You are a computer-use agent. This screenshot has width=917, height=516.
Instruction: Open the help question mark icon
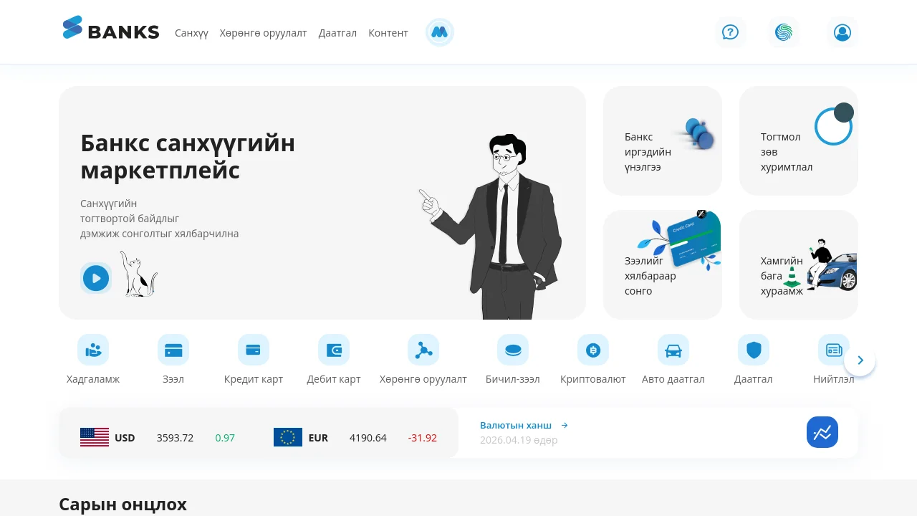click(x=730, y=32)
